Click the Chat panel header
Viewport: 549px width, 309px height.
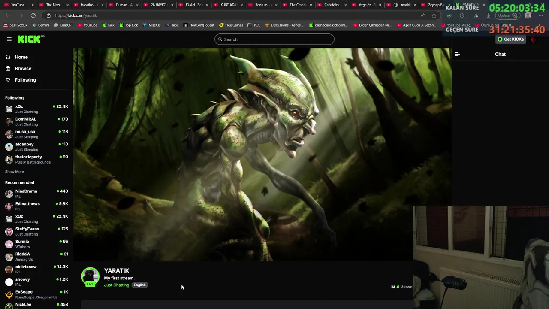click(500, 54)
